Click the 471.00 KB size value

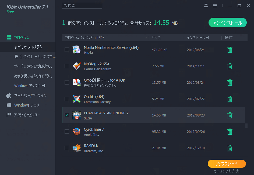click(160, 50)
